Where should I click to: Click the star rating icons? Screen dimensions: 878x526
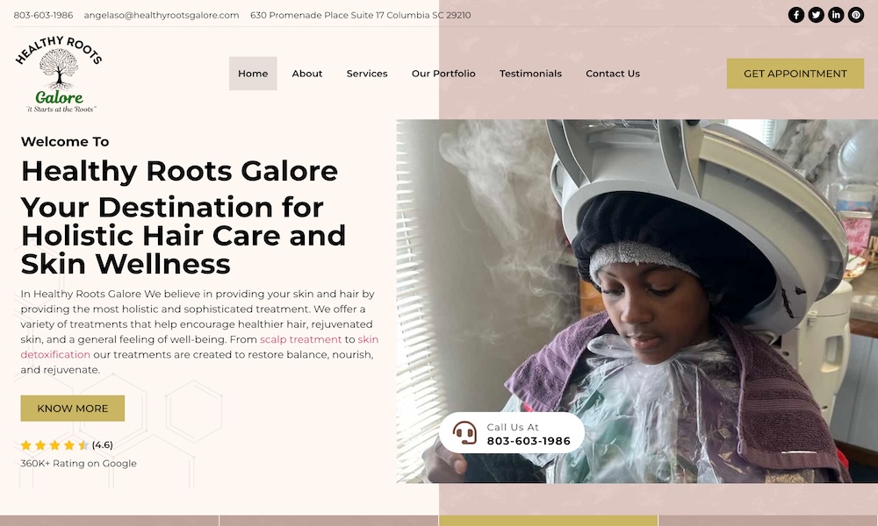[54, 445]
